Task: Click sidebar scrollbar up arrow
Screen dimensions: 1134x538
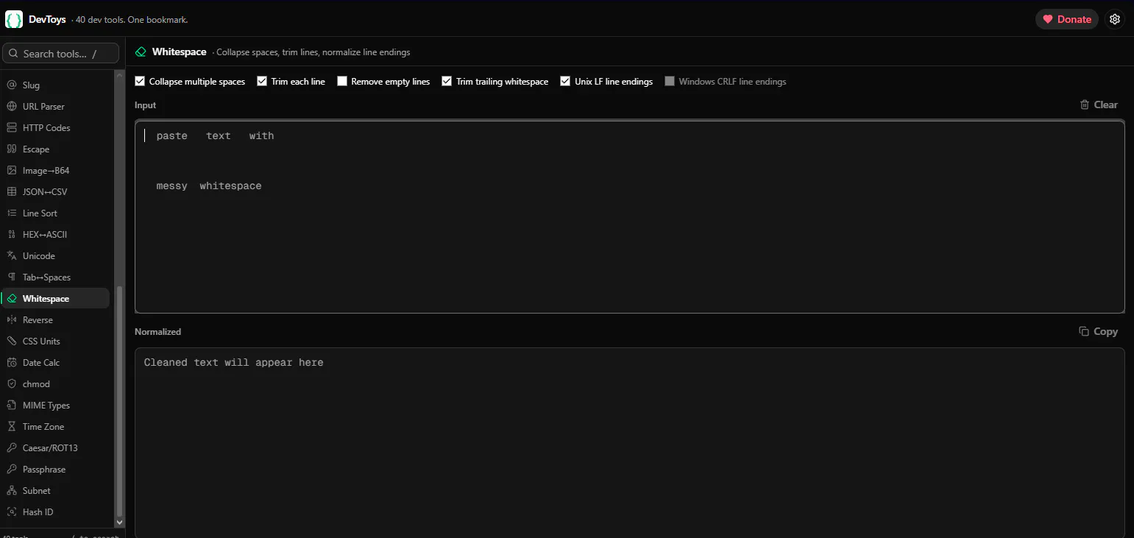Action: [120, 75]
